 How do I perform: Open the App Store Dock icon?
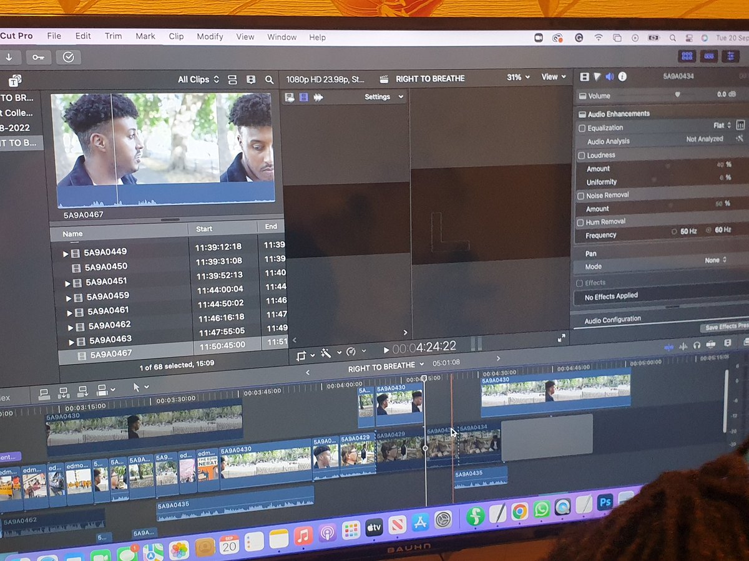tap(419, 522)
